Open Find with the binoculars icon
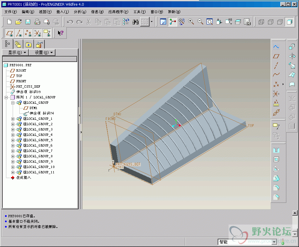This screenshot has height=247, width=299. point(135,22)
